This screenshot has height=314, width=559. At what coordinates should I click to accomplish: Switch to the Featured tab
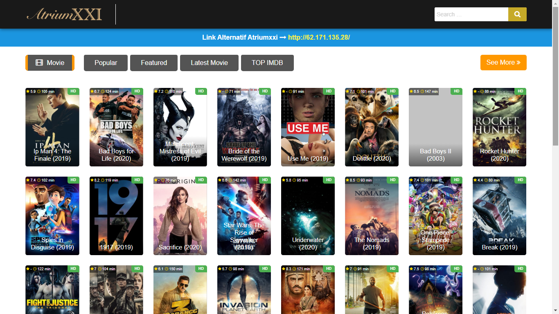[x=154, y=63]
